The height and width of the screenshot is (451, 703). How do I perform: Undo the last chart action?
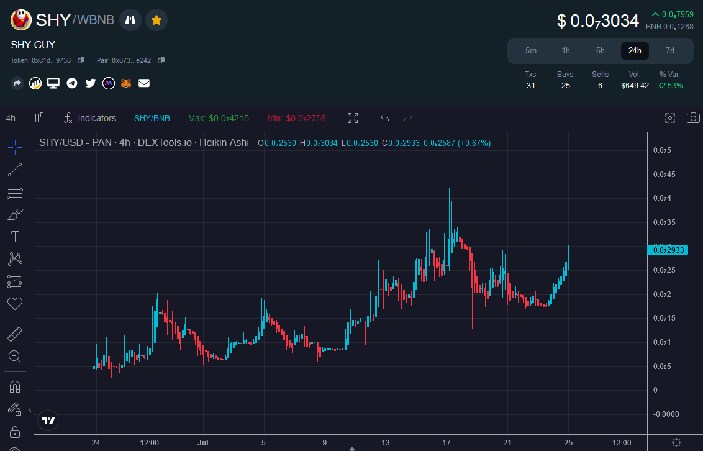(384, 118)
